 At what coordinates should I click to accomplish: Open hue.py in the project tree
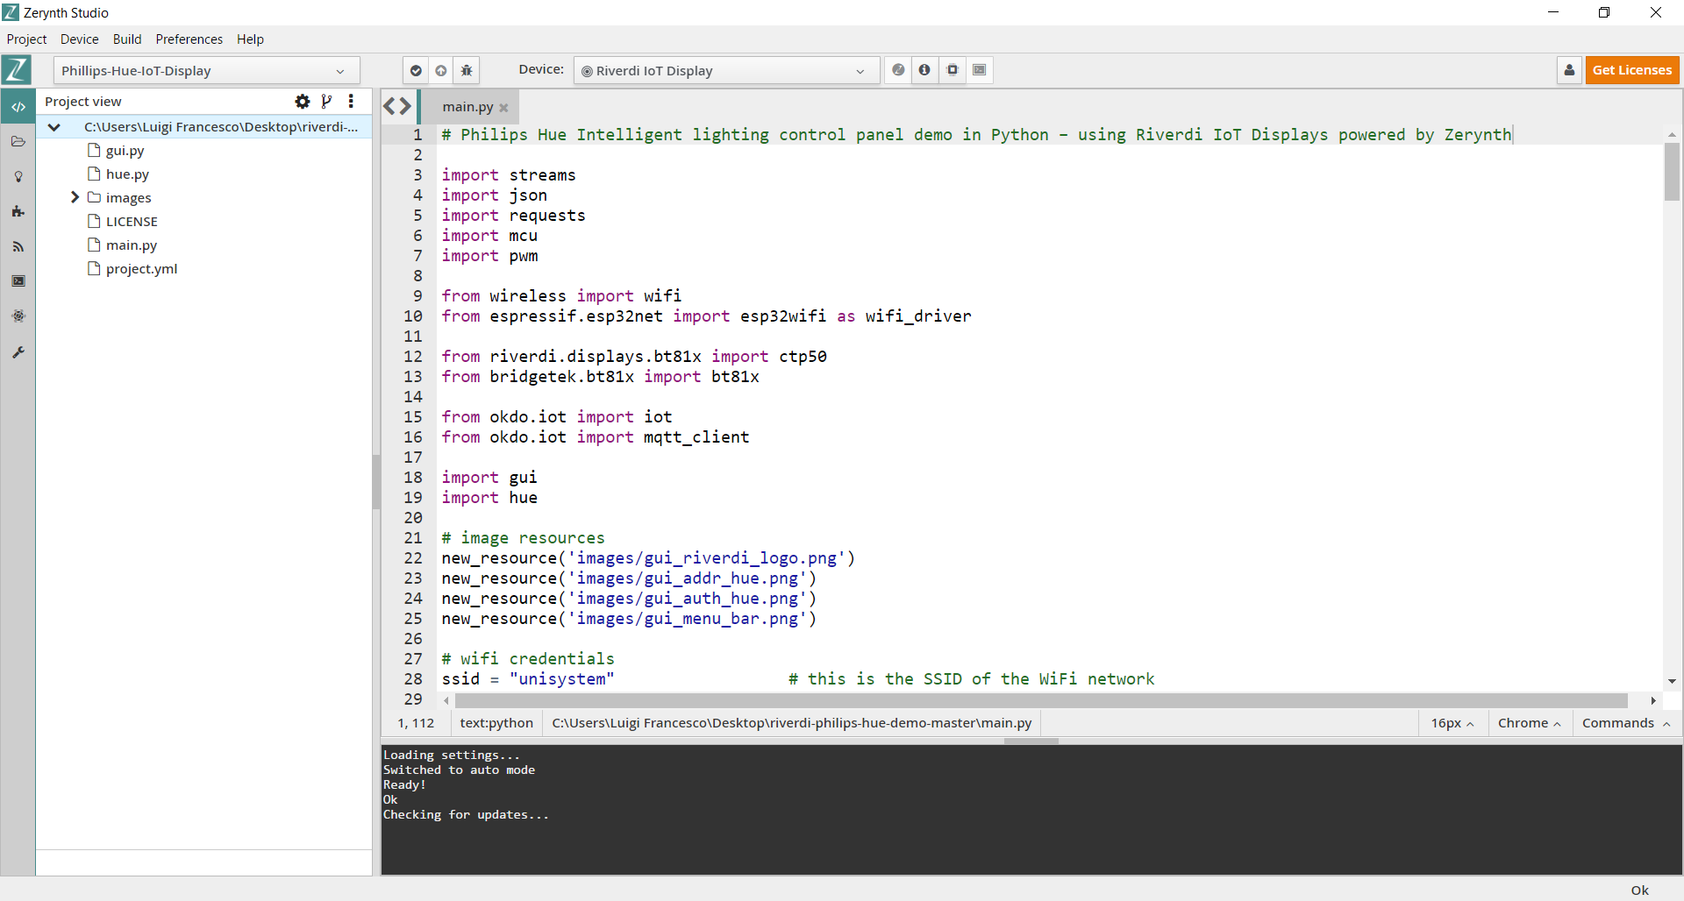(x=127, y=174)
